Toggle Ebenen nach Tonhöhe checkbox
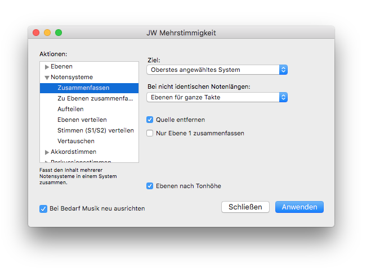 pyautogui.click(x=150, y=186)
